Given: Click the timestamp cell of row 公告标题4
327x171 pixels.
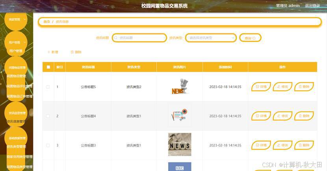Looking at the screenshot, I should (x=225, y=116).
